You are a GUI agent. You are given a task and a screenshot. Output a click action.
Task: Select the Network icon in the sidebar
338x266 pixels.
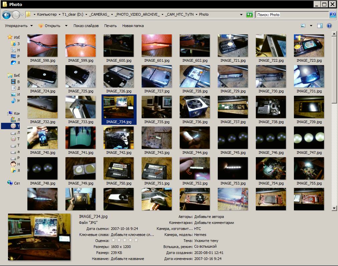pos(10,183)
